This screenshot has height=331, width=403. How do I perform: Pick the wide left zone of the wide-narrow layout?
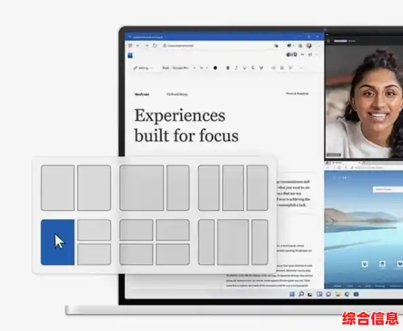click(142, 188)
